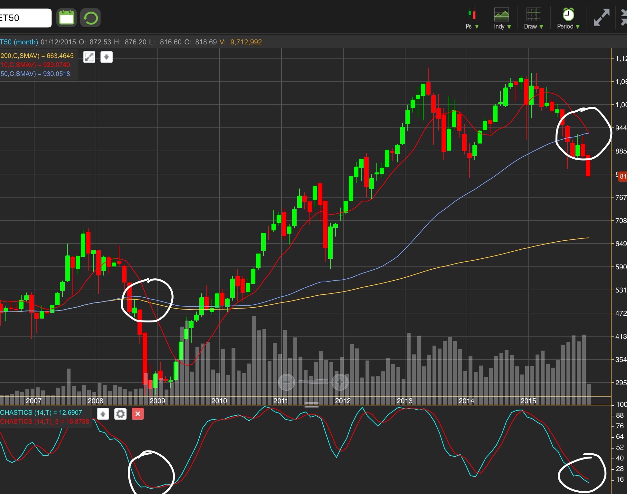Click the red current price tag on price axis
Viewport: 627px width, 501px height.
622,176
